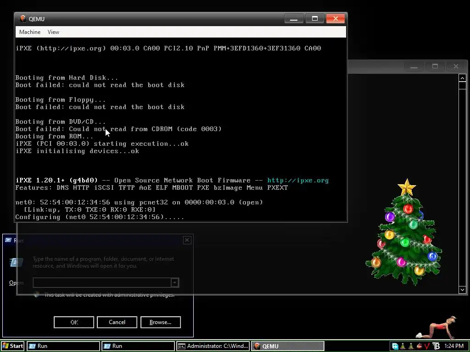
Task: Click the Windows logo on Start button
Action: (6, 346)
